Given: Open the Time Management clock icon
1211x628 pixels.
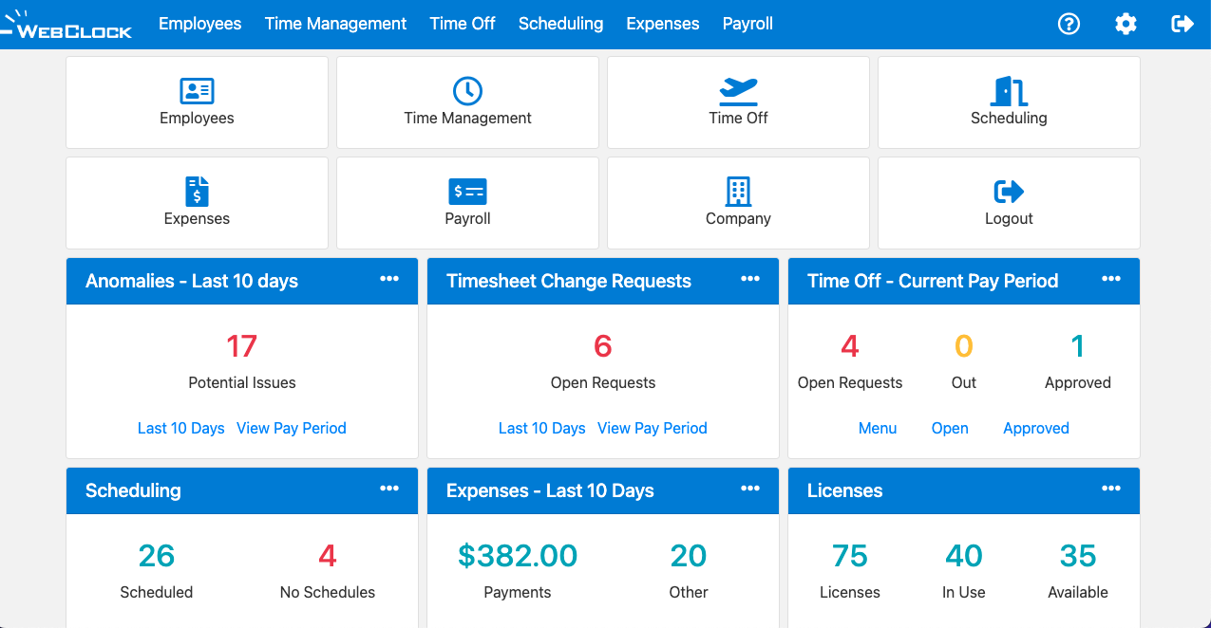Looking at the screenshot, I should (467, 91).
